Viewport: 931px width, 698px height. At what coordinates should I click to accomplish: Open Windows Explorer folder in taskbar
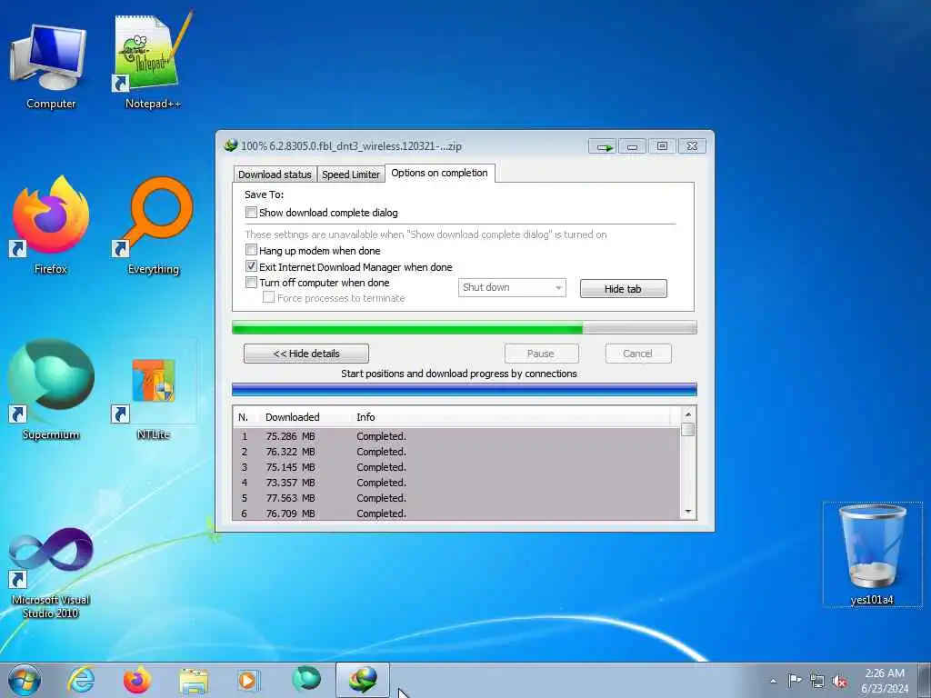click(194, 681)
